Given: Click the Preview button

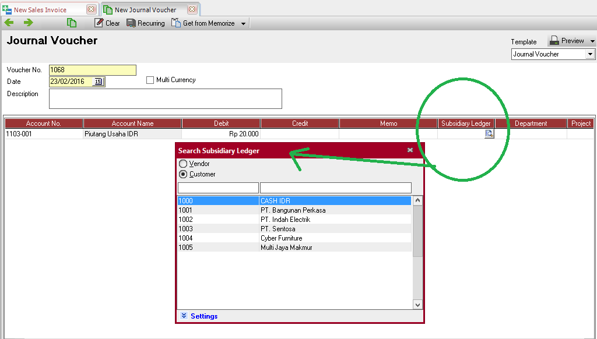Looking at the screenshot, I should (x=566, y=41).
